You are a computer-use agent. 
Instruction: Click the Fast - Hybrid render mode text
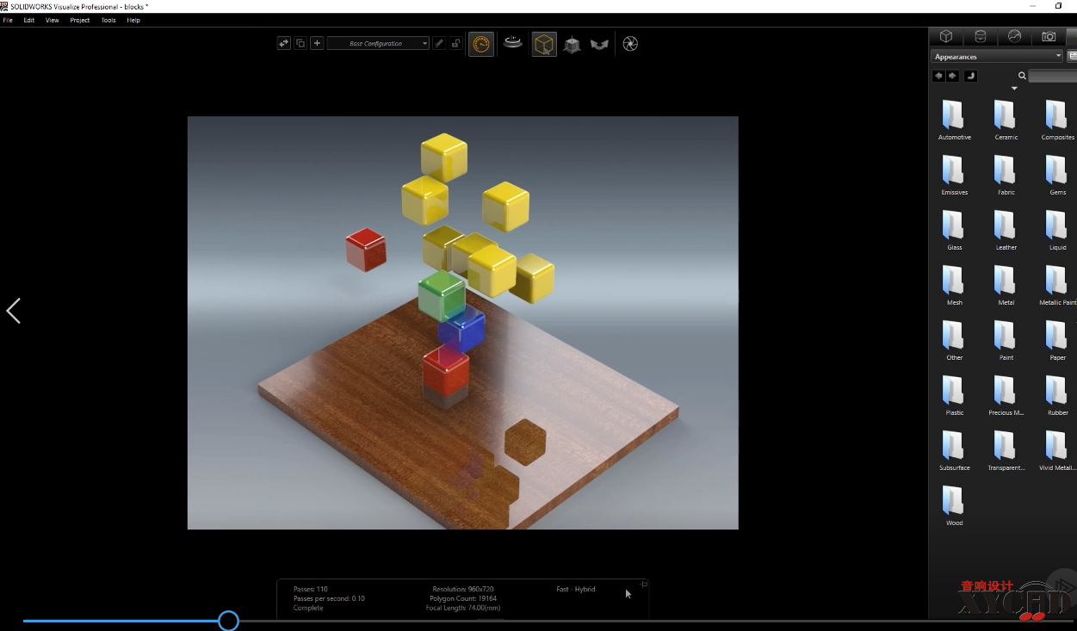coord(576,590)
